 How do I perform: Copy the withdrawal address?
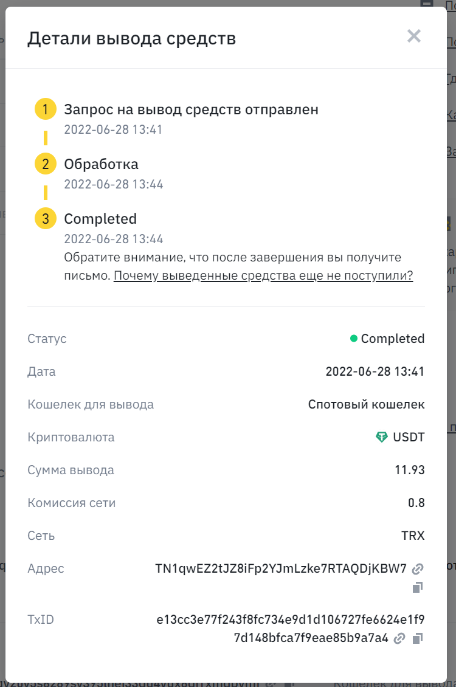[x=418, y=587]
